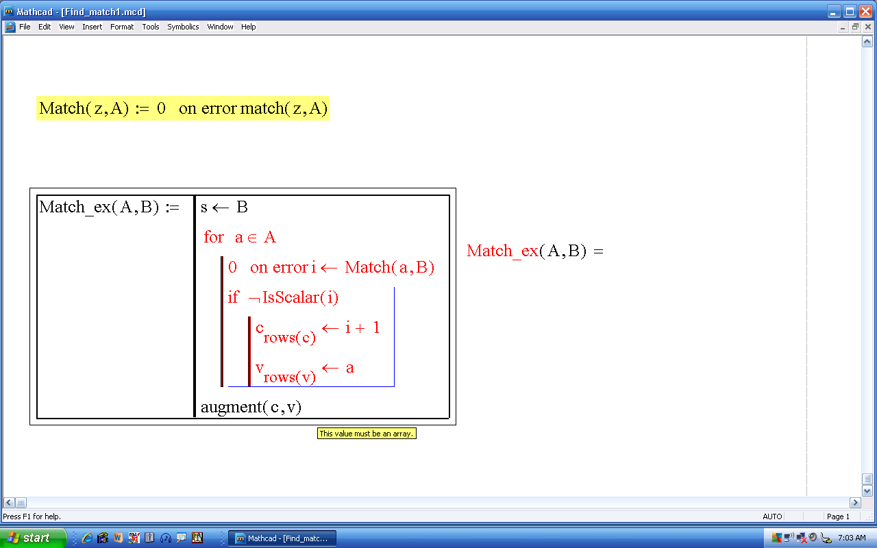Open the Edit menu

coord(45,27)
